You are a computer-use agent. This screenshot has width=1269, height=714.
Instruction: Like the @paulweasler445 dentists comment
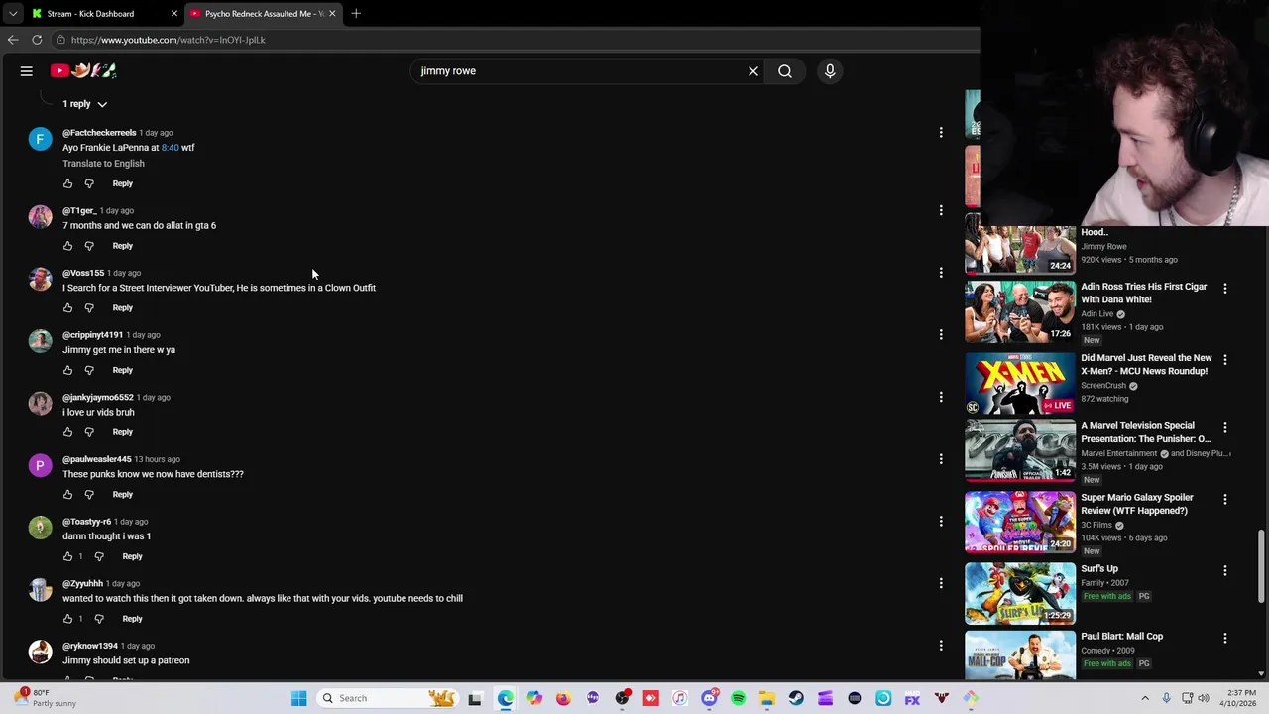(x=67, y=495)
